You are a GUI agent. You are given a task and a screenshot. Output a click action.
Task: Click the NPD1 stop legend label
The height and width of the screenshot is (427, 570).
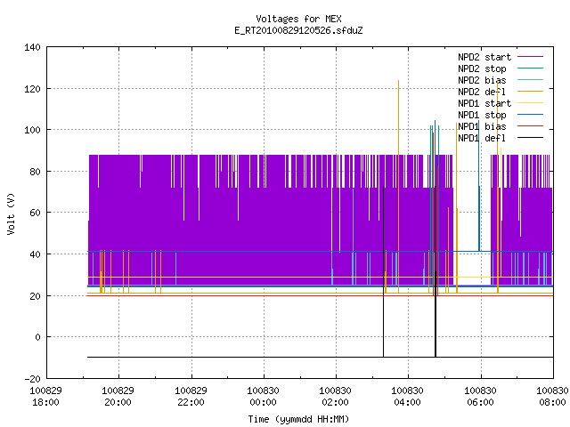[482, 115]
